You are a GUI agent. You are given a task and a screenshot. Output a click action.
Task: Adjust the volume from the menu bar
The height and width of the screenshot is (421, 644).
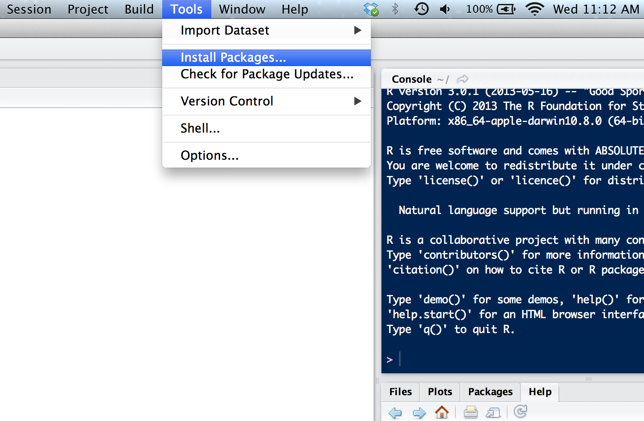[445, 9]
